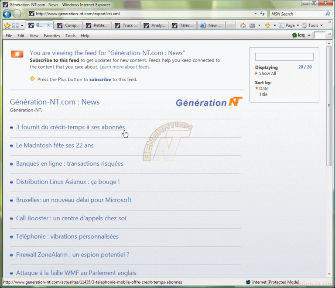
Task: Open Bruxelles: un nouveau délai pour Microsoft
Action: point(74,200)
